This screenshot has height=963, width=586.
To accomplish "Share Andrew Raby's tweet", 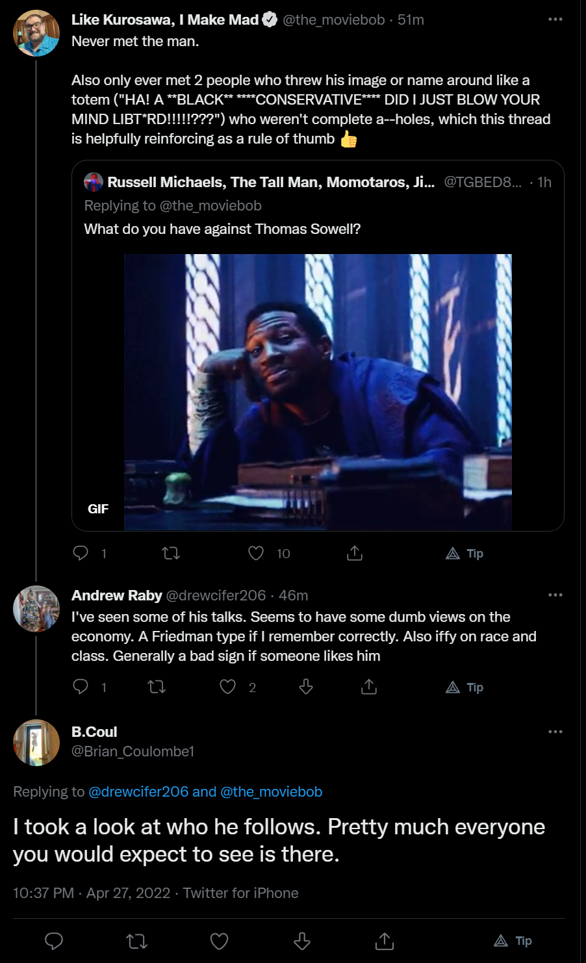I will 368,687.
